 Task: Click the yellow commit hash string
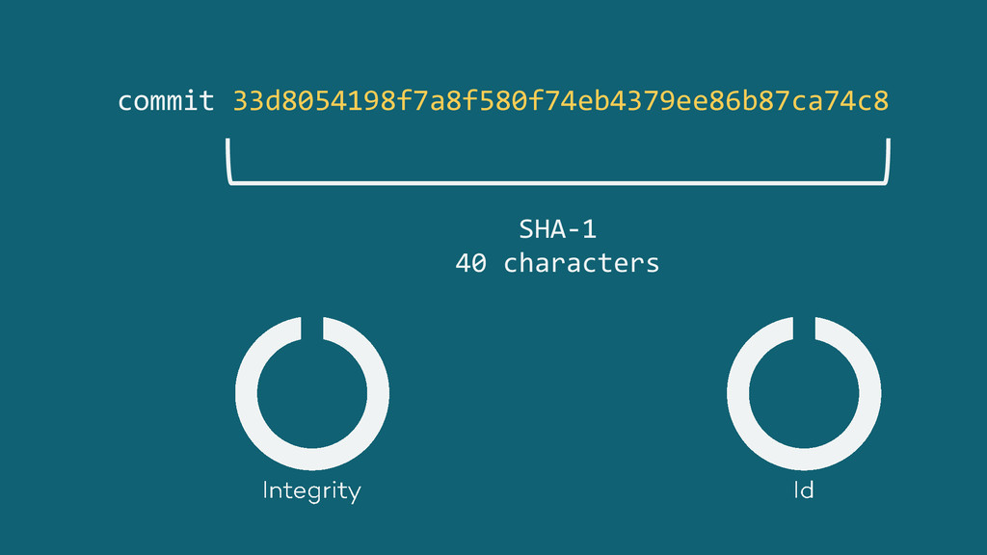click(x=559, y=101)
